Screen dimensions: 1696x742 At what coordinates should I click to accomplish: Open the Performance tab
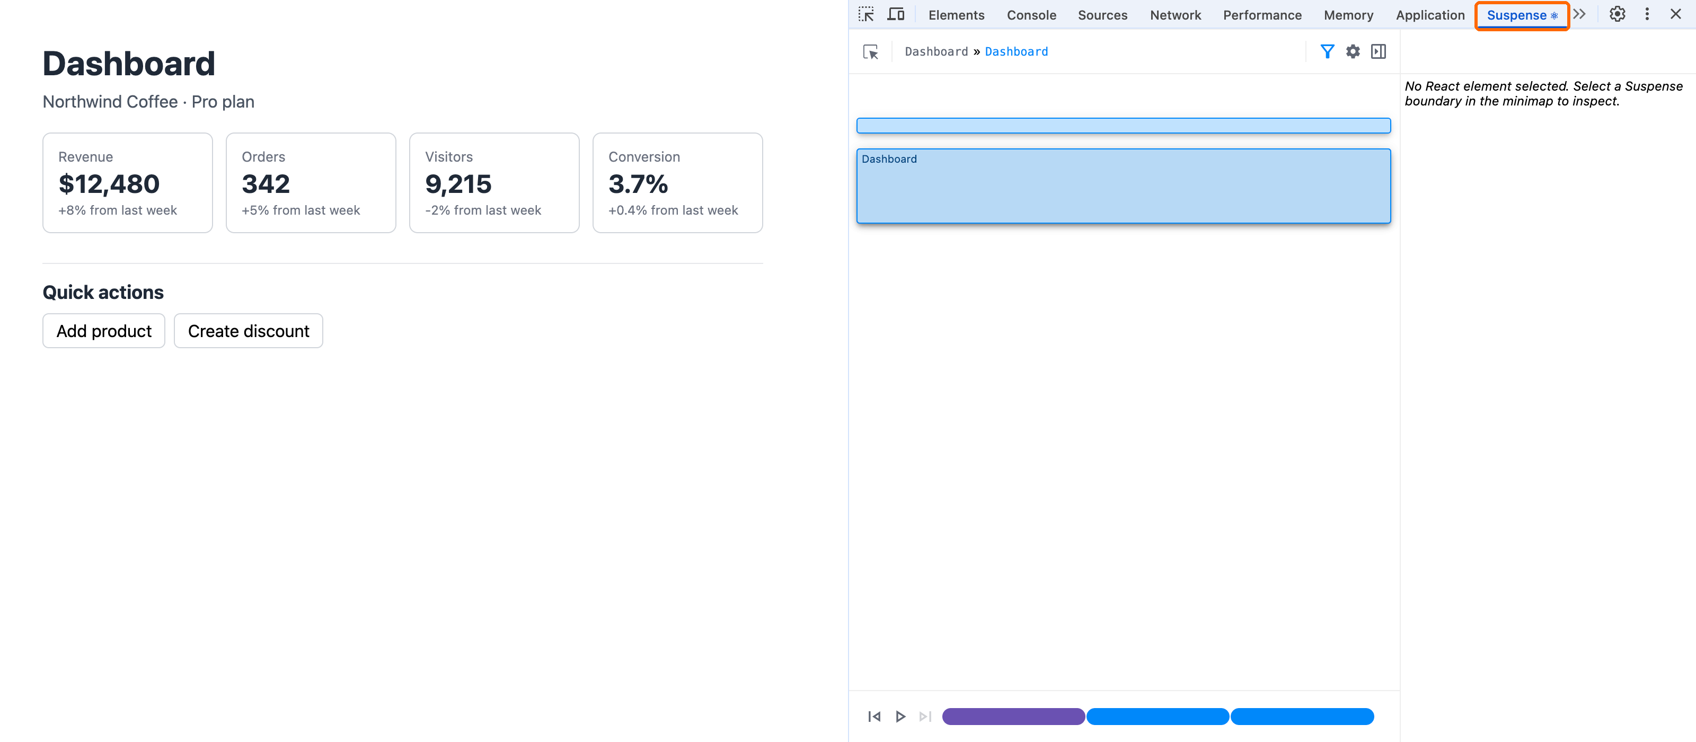1262,14
